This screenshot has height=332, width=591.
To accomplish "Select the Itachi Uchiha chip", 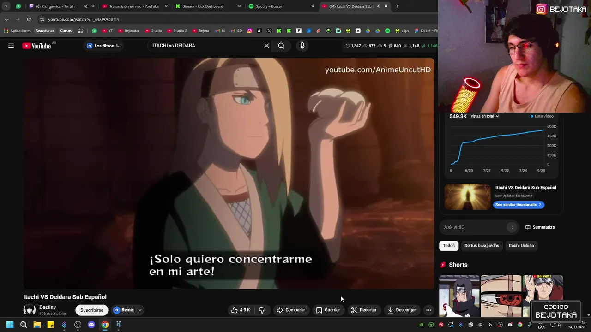I will (521, 246).
